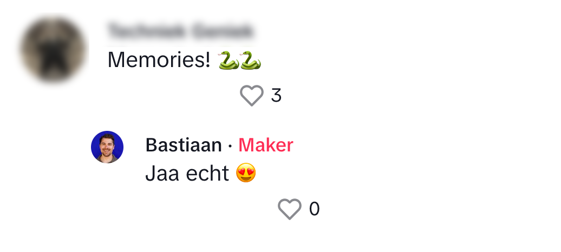Viewport: 561px width, 252px height.
Task: Select the "Memories!" comment text
Action: click(159, 60)
